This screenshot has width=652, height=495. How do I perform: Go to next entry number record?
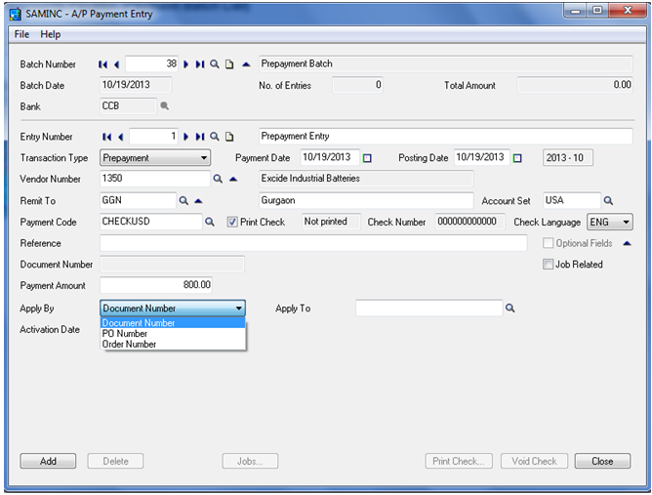pyautogui.click(x=185, y=137)
